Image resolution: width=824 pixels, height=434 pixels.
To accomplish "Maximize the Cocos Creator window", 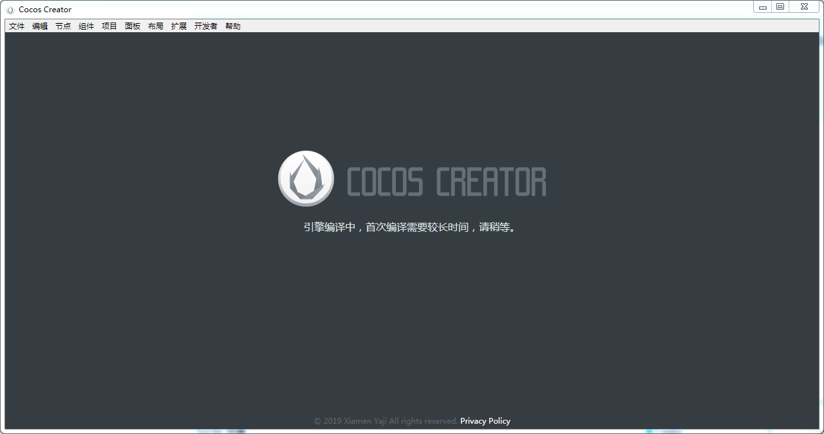I will point(780,7).
